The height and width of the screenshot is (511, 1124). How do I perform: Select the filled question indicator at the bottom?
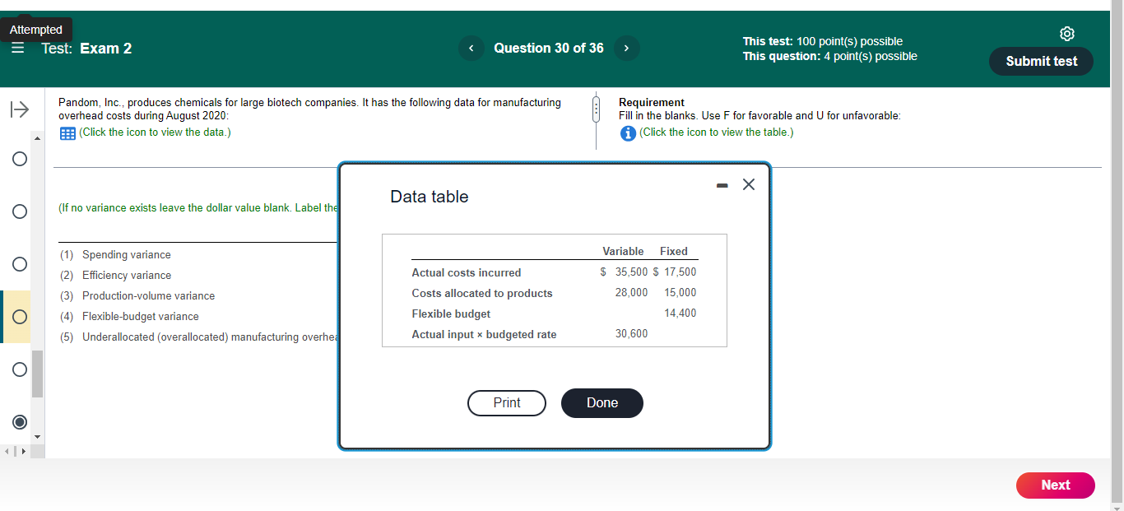point(19,422)
